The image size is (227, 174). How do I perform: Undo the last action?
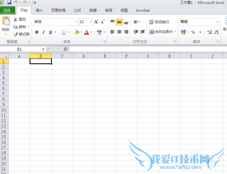coord(16,2)
